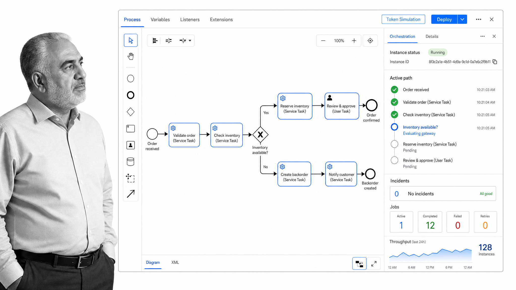Click the No sequence flow label
Viewport: 516px width, 290px height.
(266, 167)
